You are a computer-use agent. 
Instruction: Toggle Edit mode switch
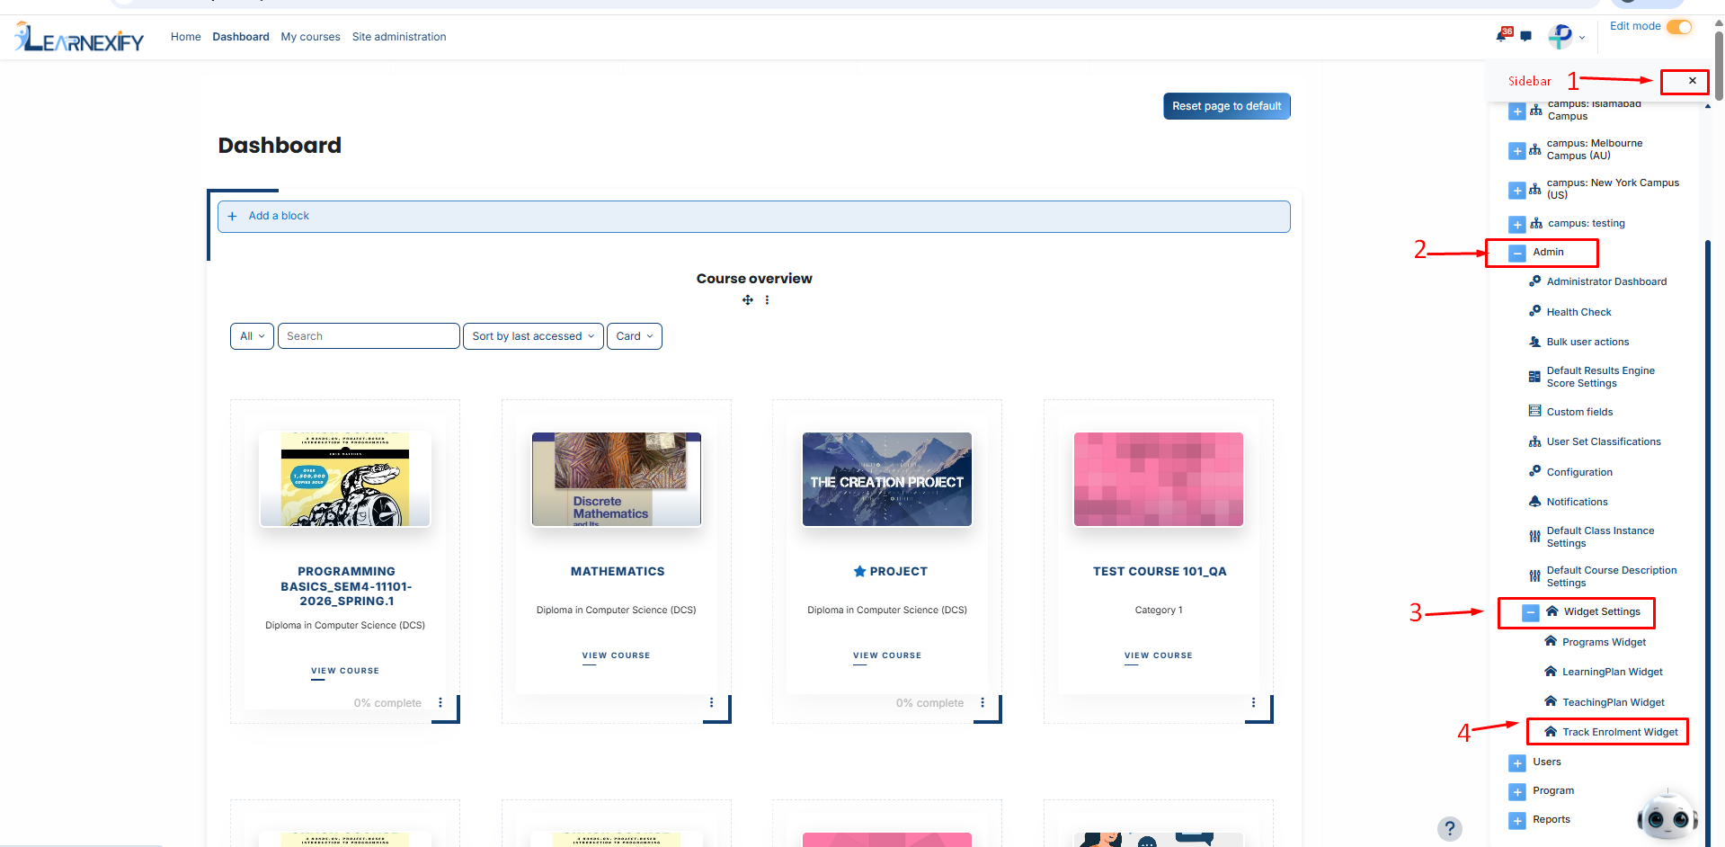pos(1679,27)
